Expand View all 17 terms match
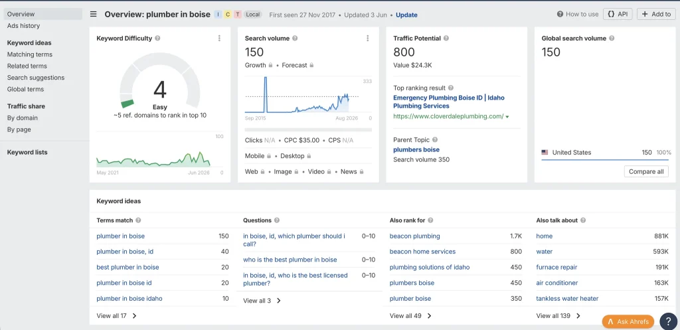Screen dimensions: 680x330 (117, 315)
